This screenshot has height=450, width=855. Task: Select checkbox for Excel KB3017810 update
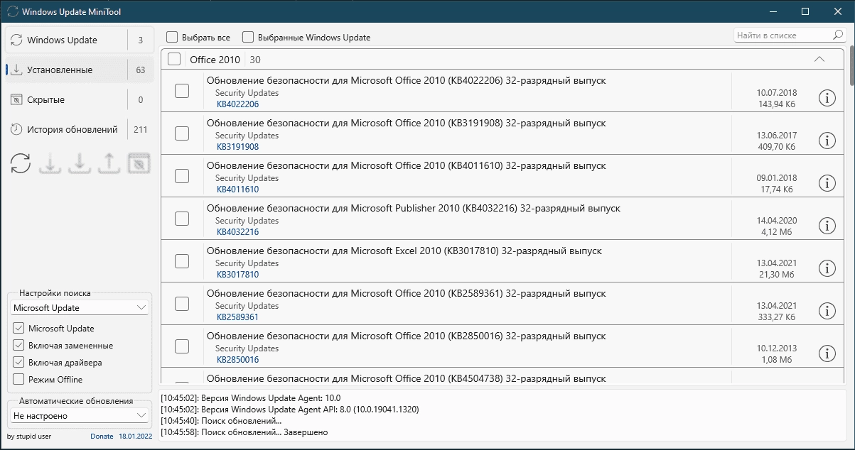[x=182, y=261]
